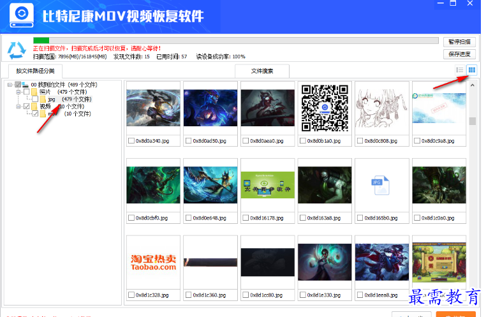
Task: Tick the checkbox for 0x8d0b1a0.jpg
Action: 302,141
